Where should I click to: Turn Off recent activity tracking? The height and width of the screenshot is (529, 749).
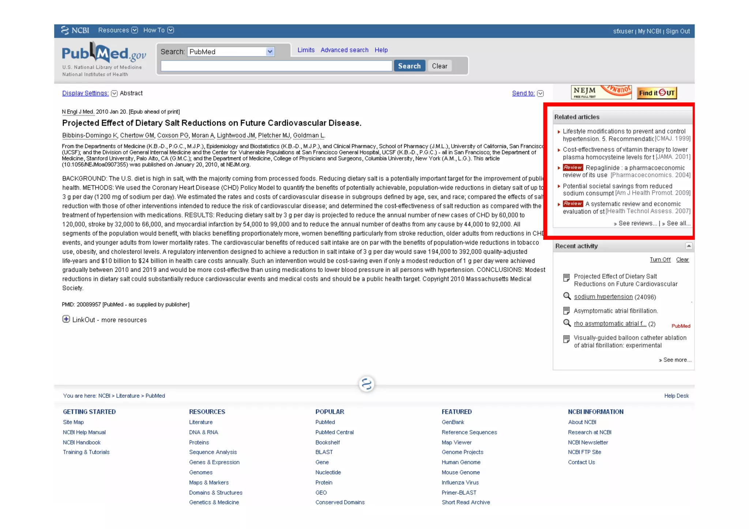coord(660,260)
